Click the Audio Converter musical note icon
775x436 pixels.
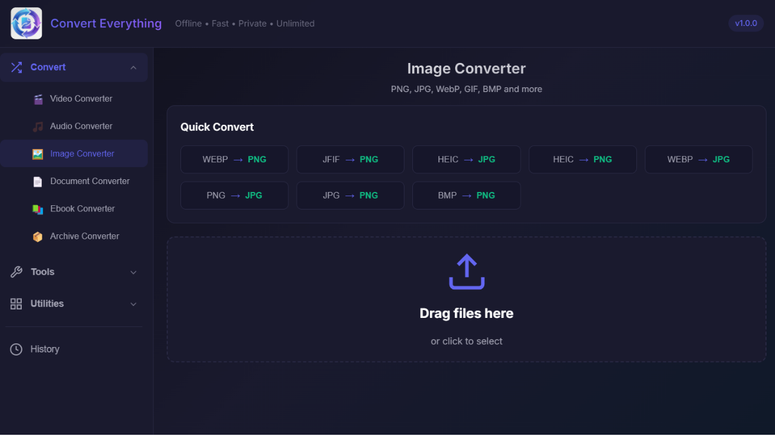38,126
